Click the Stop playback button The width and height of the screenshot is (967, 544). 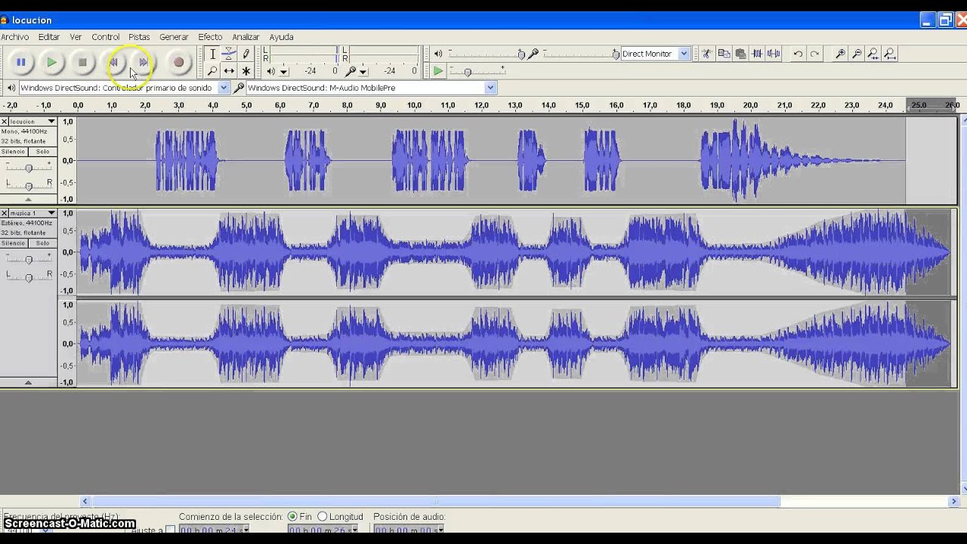click(x=82, y=63)
